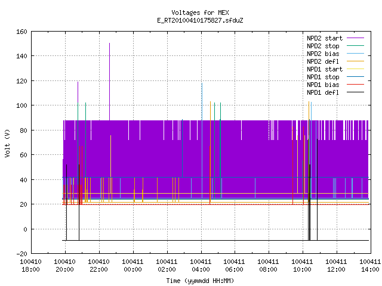
Task: Click the y-axis tick value -20
Action: [21, 254]
